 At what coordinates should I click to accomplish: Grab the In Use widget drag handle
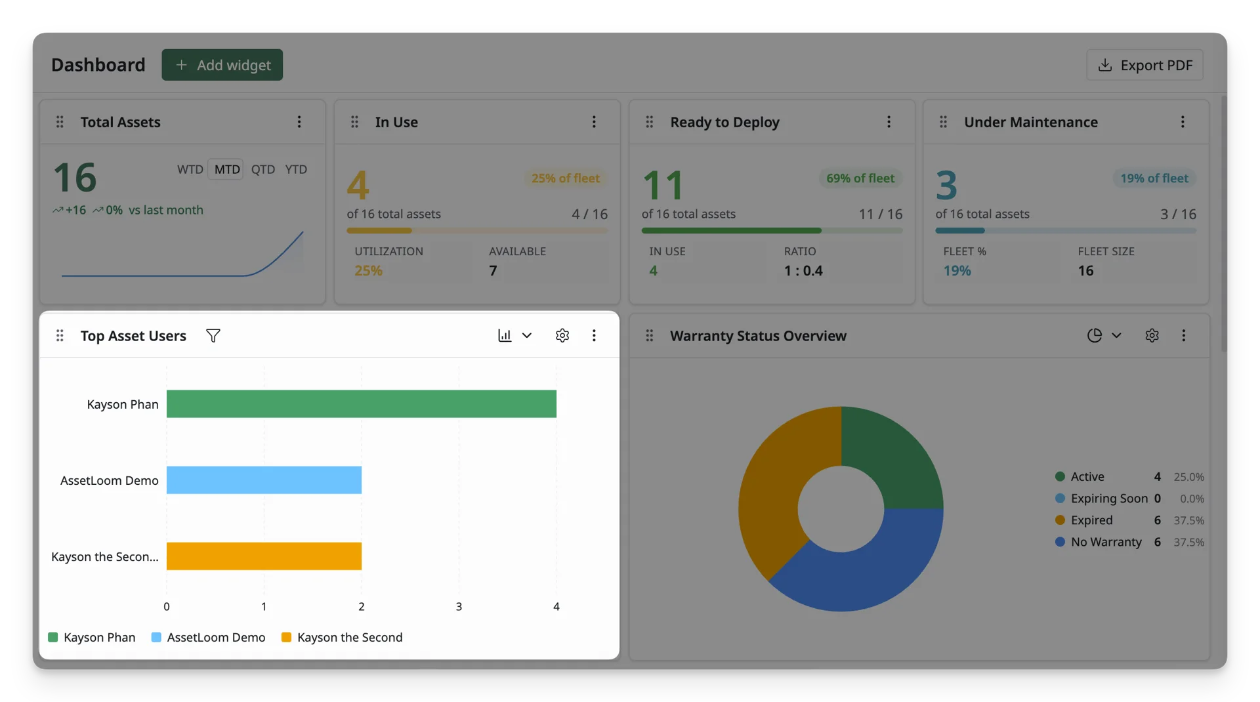click(354, 122)
